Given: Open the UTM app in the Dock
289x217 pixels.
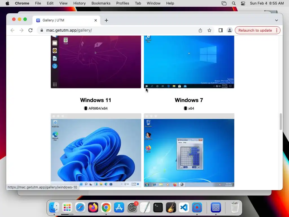Looking at the screenshot, I should [216, 207].
